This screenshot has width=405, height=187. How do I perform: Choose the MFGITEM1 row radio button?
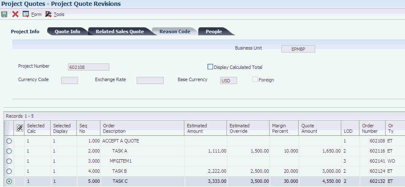click(x=9, y=161)
